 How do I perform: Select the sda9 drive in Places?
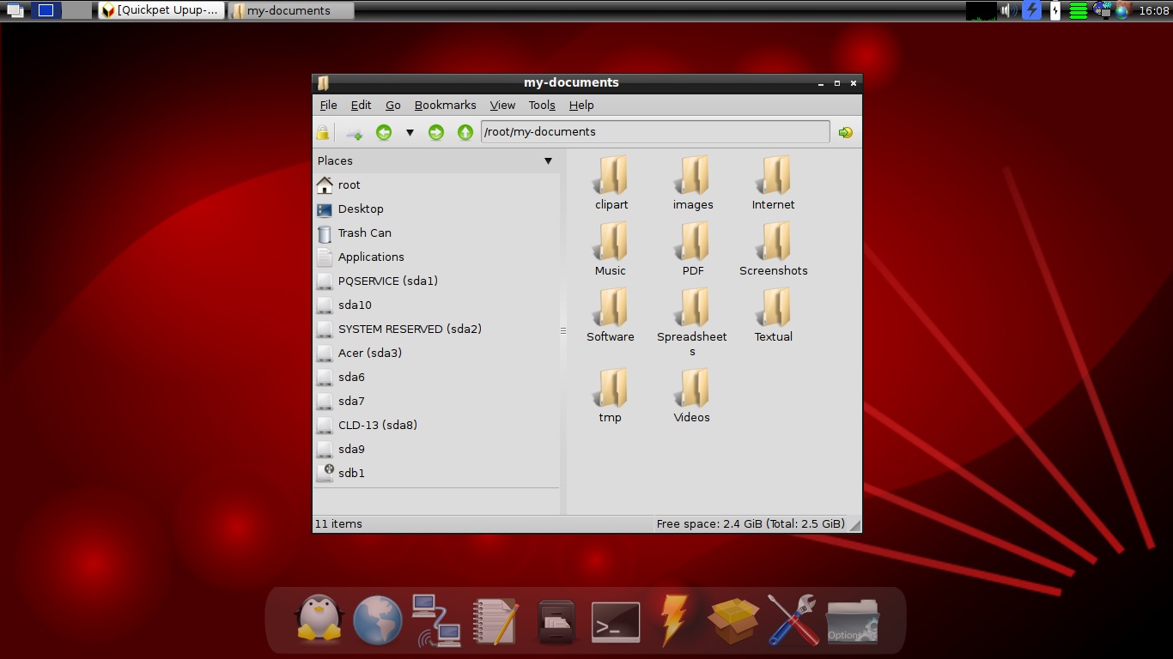point(436,449)
